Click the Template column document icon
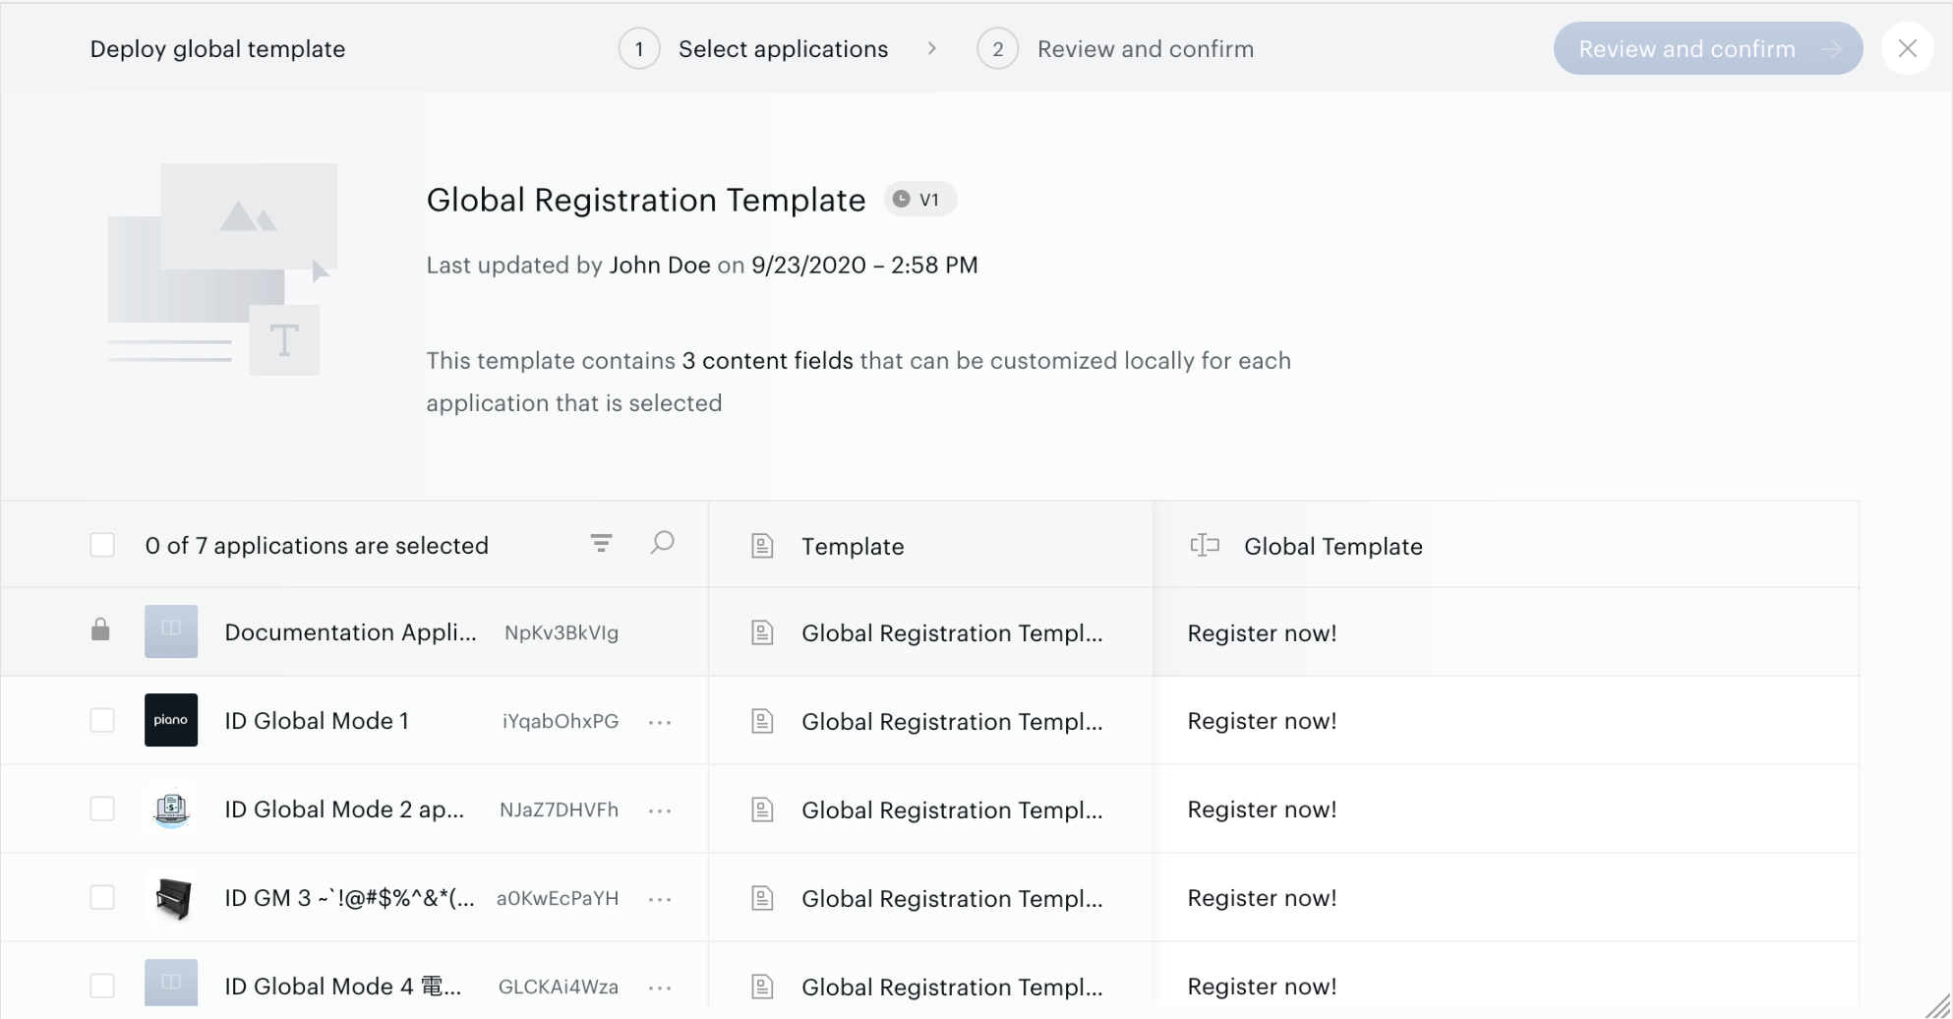 coord(762,546)
